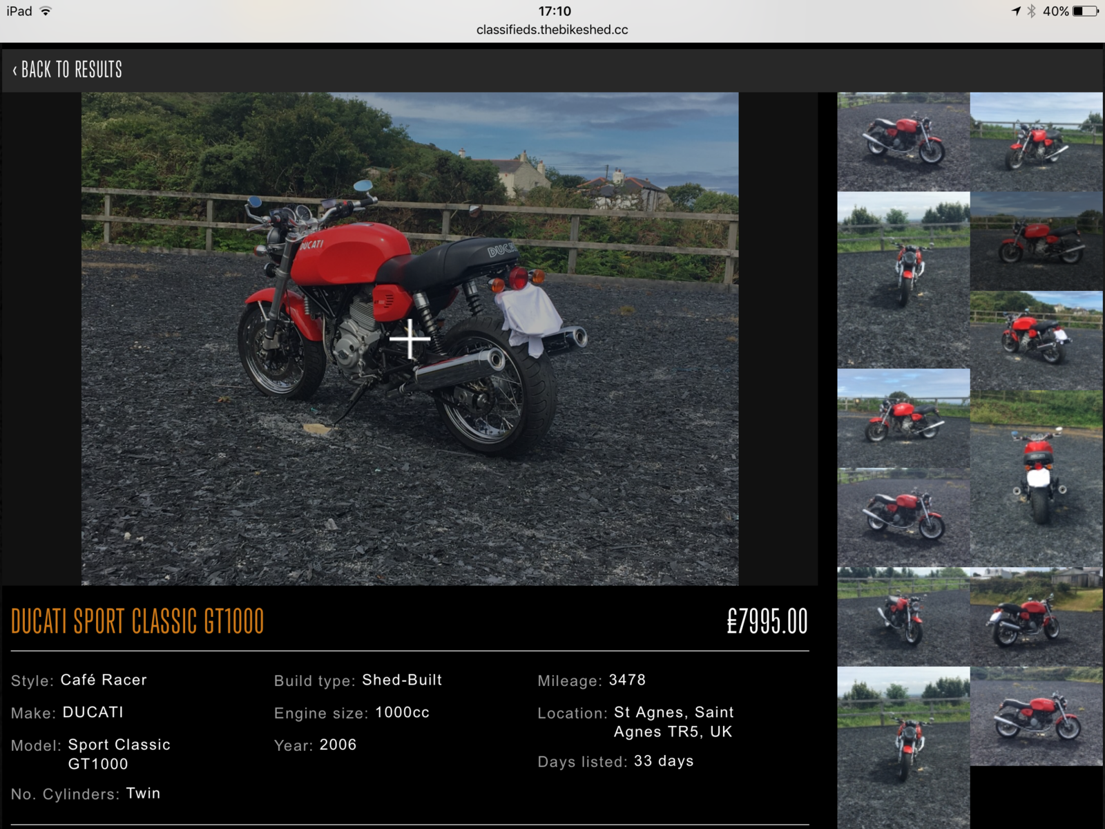Open fourth-row left thumbnail with blue sky
Screen dimensions: 1105x829
(903, 418)
